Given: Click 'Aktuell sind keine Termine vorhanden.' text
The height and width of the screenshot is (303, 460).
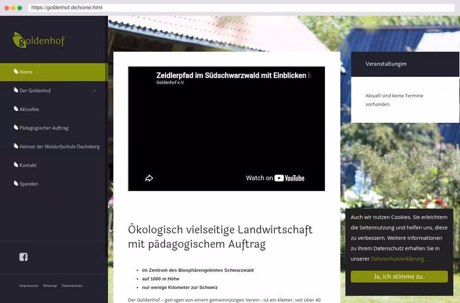Looking at the screenshot, I should (x=394, y=100).
